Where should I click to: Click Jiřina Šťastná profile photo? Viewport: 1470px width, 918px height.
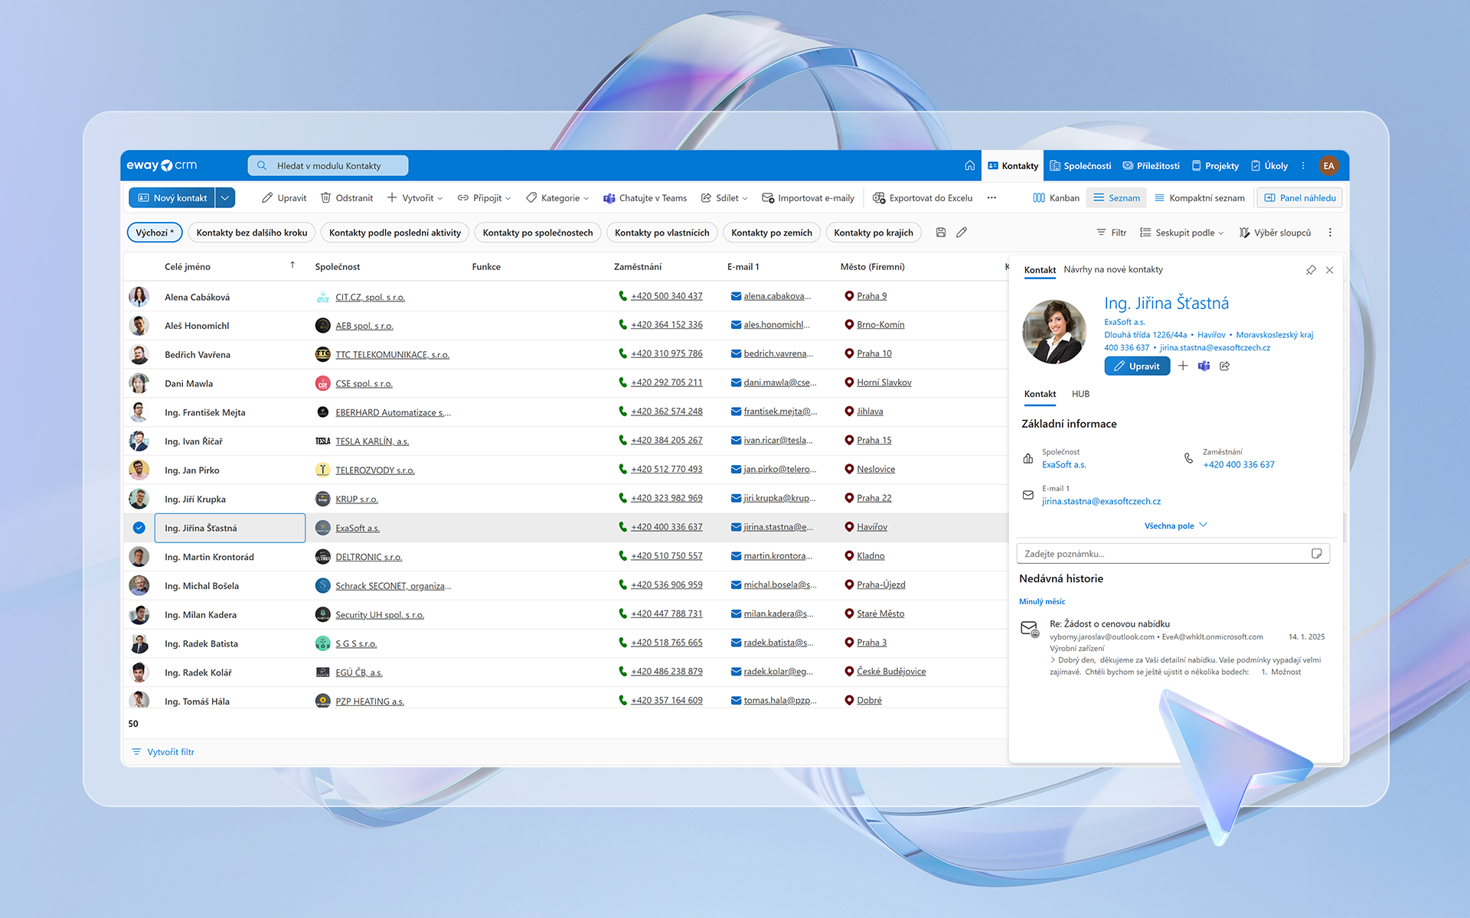(x=1054, y=331)
